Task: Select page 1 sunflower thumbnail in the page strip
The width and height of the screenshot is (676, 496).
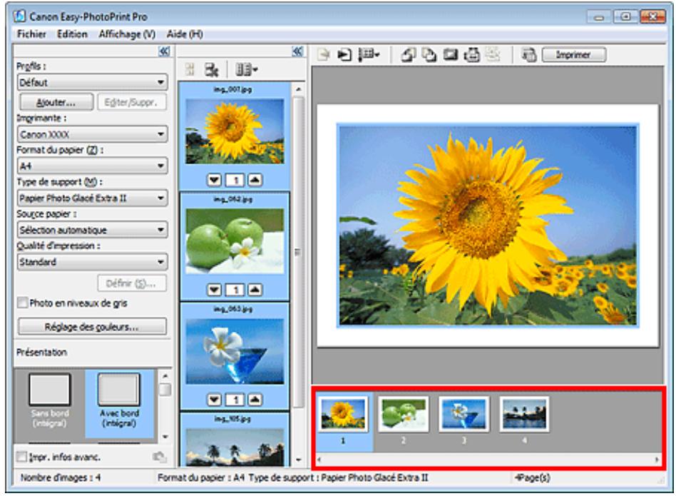Action: coord(343,414)
